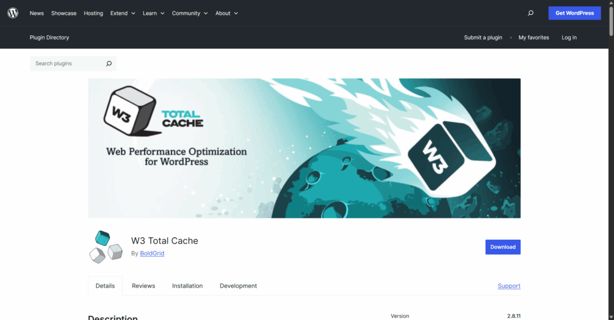This screenshot has width=614, height=320.
Task: Click the WordPress logo icon
Action: [13, 13]
